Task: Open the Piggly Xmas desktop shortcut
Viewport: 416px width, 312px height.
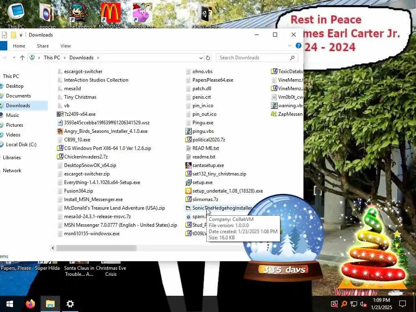Action: 143,15
